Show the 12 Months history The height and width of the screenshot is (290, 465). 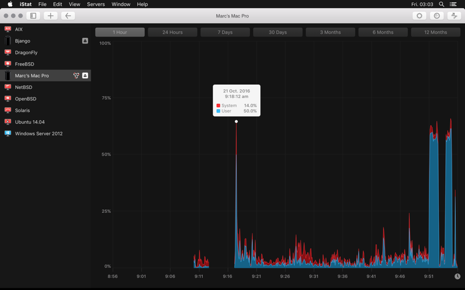[435, 32]
